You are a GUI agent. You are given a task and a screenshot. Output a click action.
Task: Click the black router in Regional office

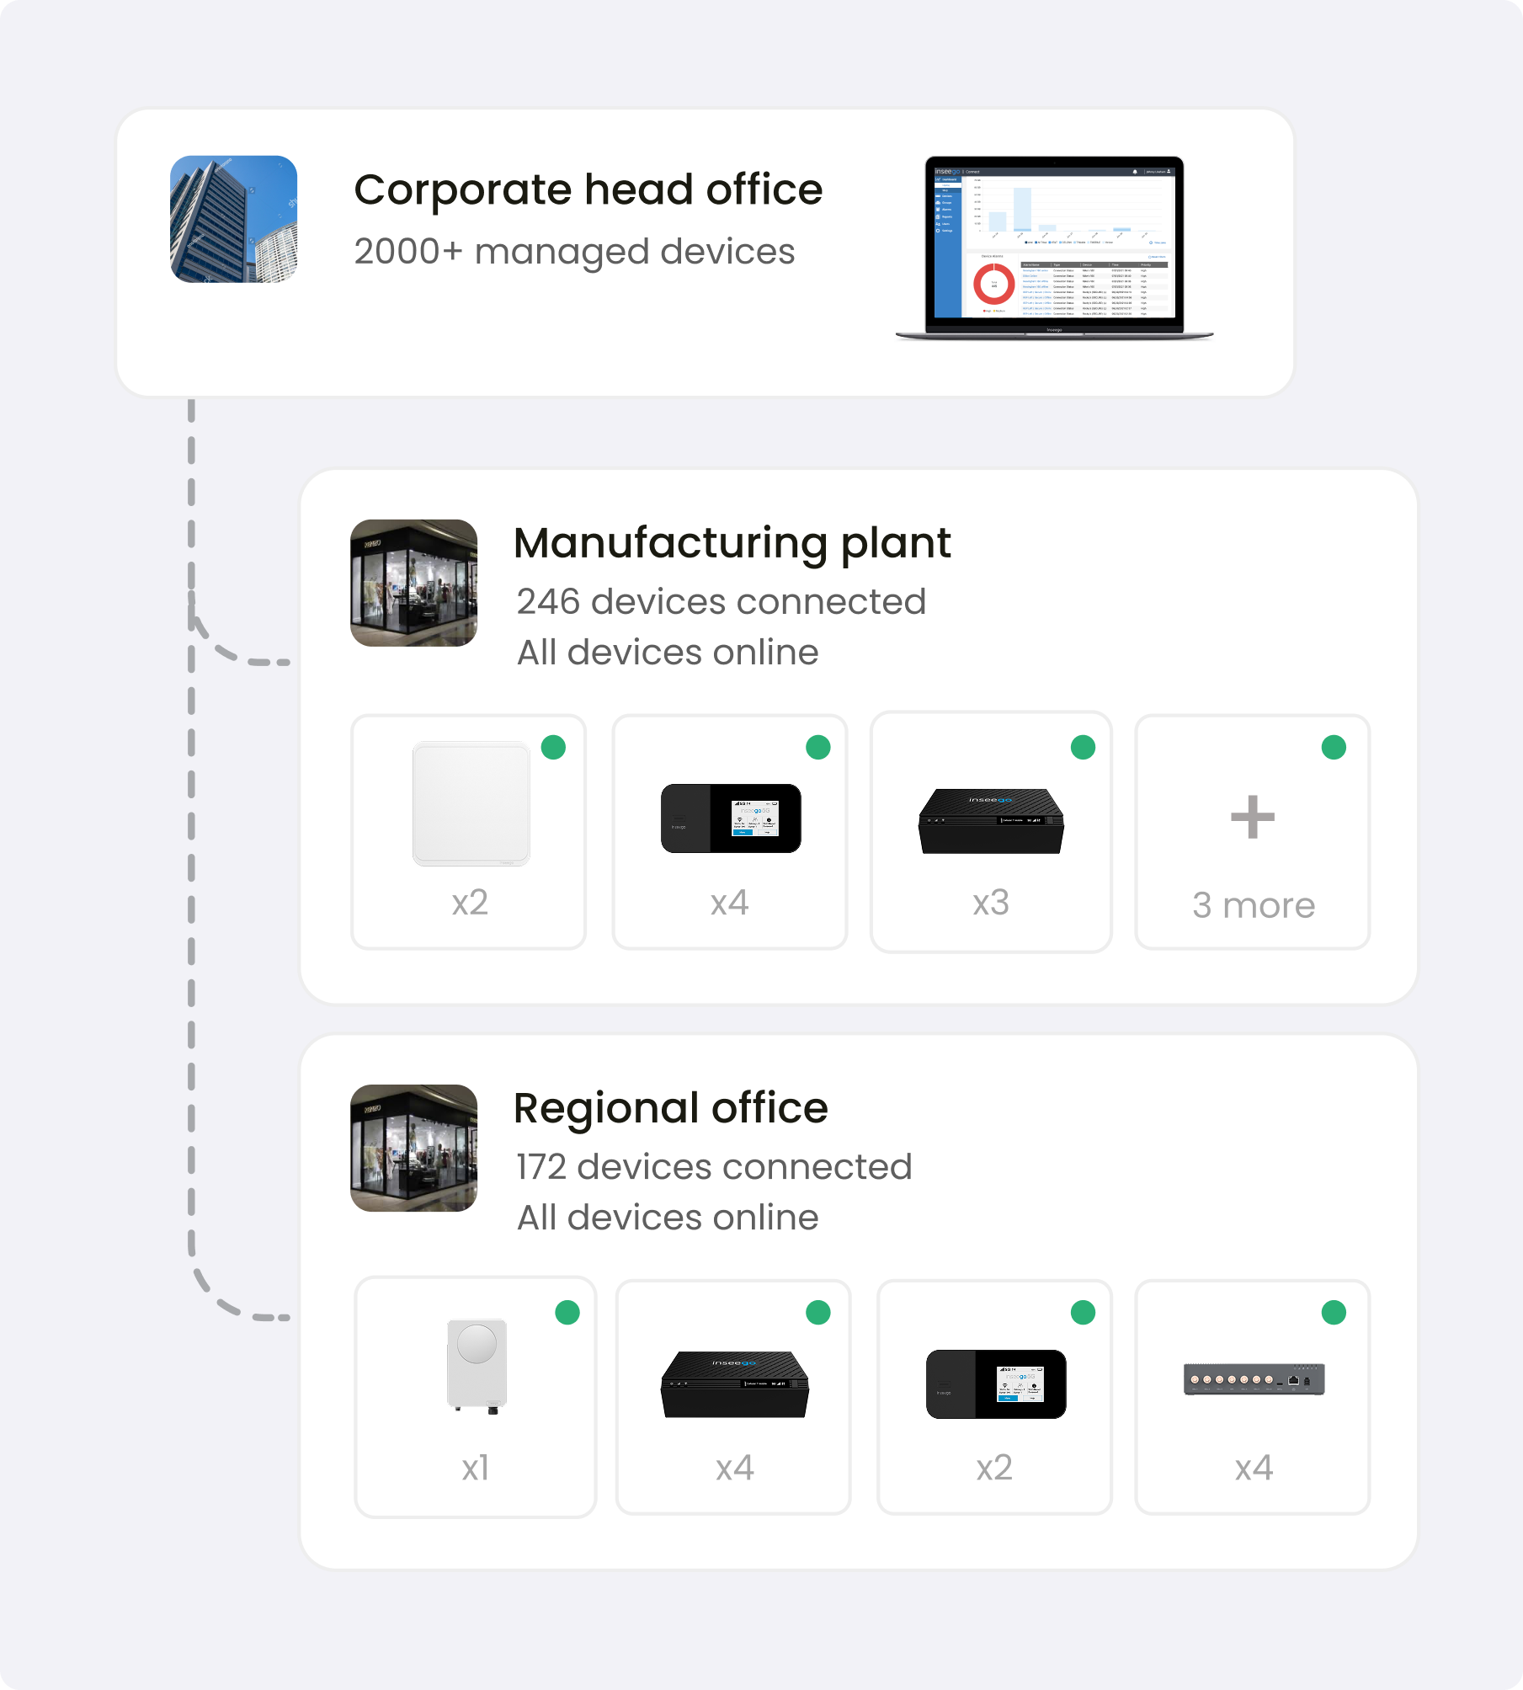click(x=734, y=1384)
